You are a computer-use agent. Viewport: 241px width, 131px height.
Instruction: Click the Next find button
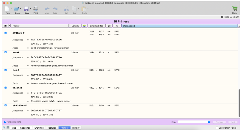233,122
